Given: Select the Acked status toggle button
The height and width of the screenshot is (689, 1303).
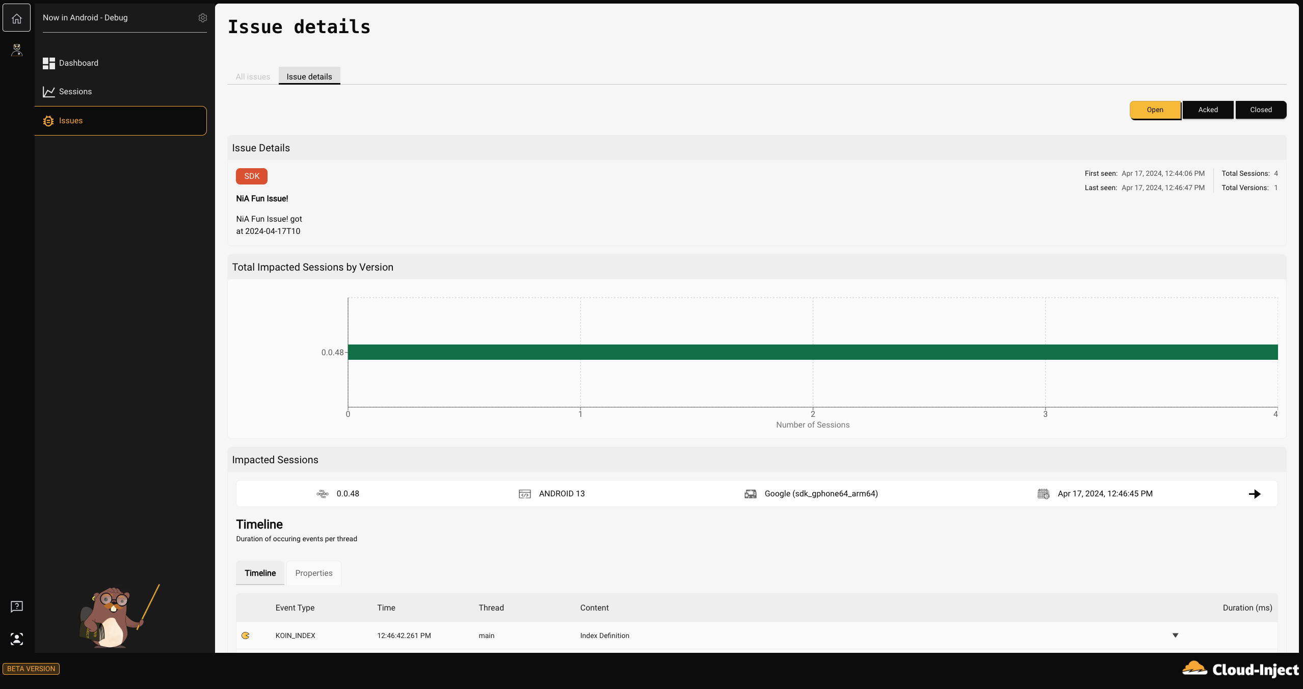Looking at the screenshot, I should click(1207, 110).
